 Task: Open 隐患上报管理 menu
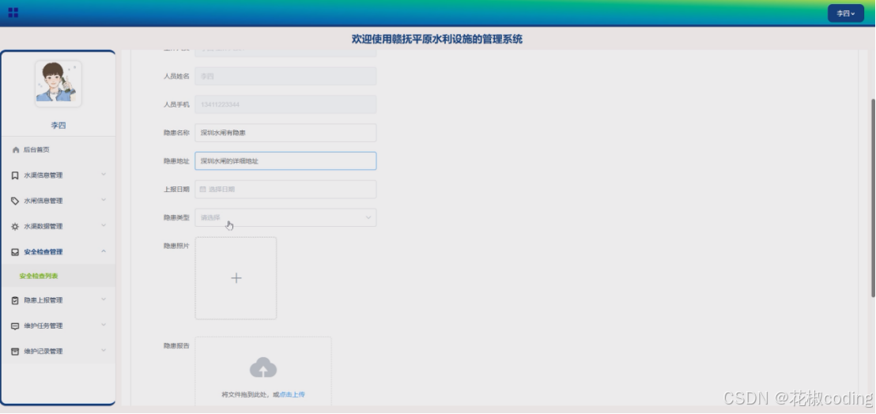(x=58, y=300)
